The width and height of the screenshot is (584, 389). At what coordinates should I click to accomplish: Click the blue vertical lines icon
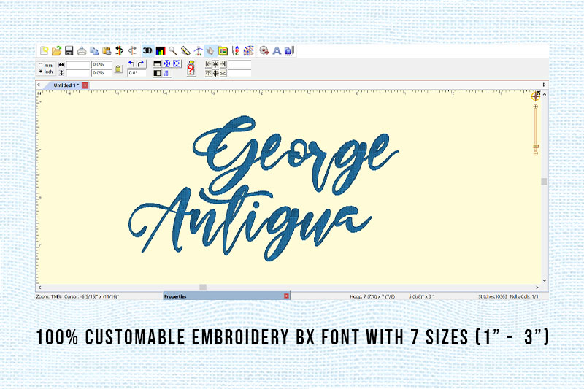click(x=167, y=73)
